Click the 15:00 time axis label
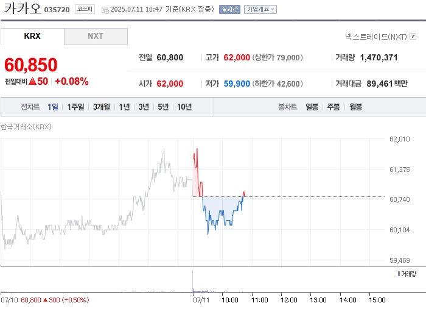The image size is (426, 314). coord(377,300)
